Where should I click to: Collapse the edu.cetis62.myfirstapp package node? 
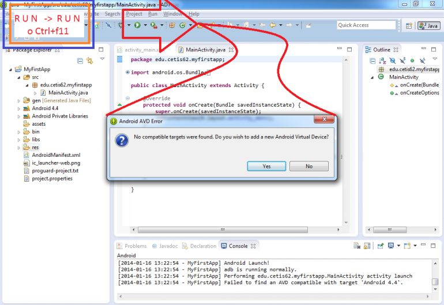point(27,85)
